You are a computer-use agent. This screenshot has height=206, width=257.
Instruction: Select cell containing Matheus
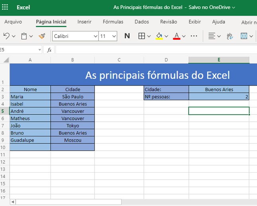click(x=30, y=118)
